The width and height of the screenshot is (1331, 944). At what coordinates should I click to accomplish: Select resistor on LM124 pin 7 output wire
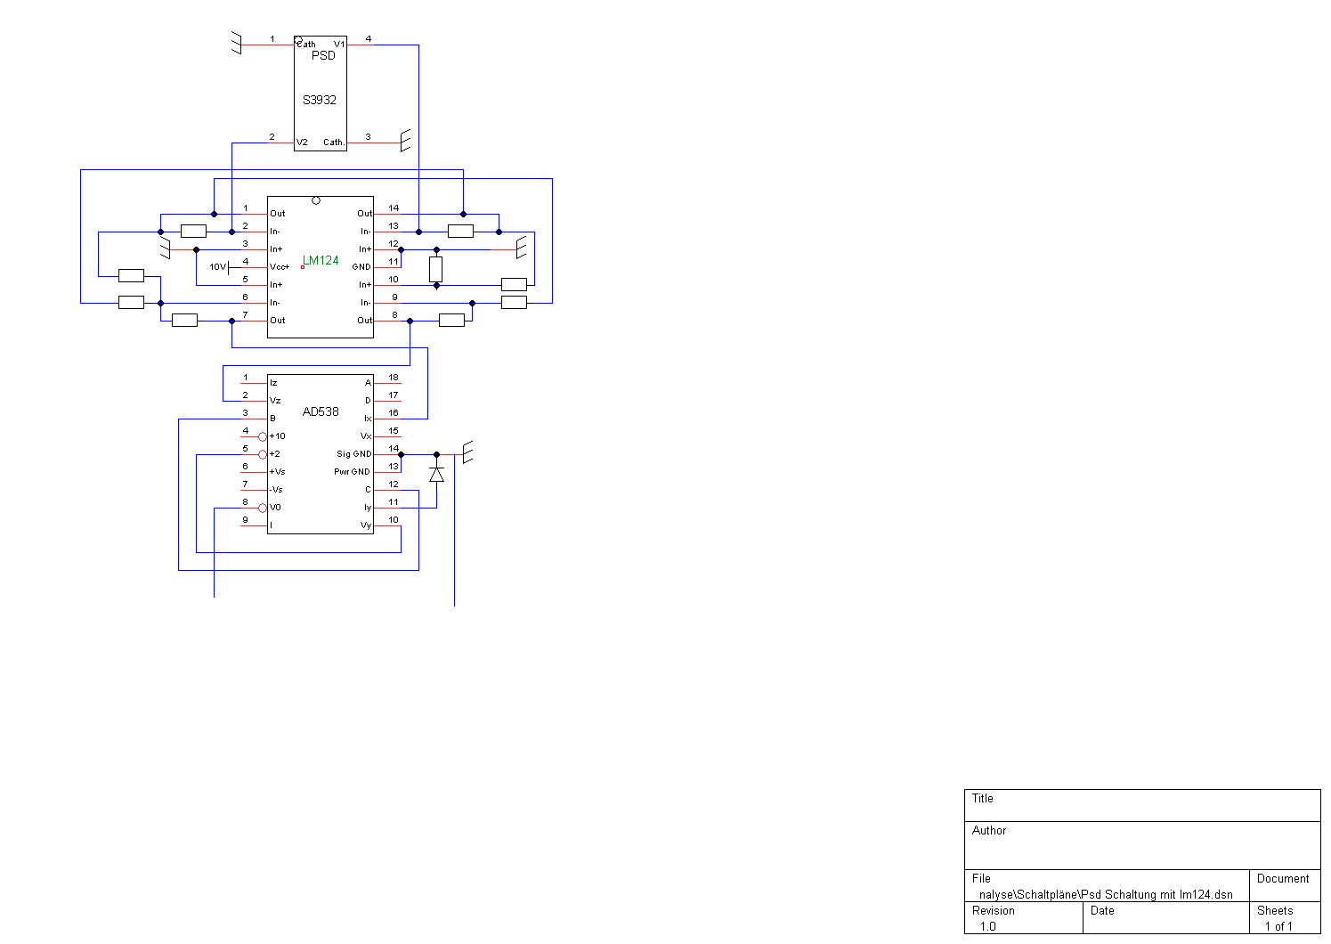(184, 321)
